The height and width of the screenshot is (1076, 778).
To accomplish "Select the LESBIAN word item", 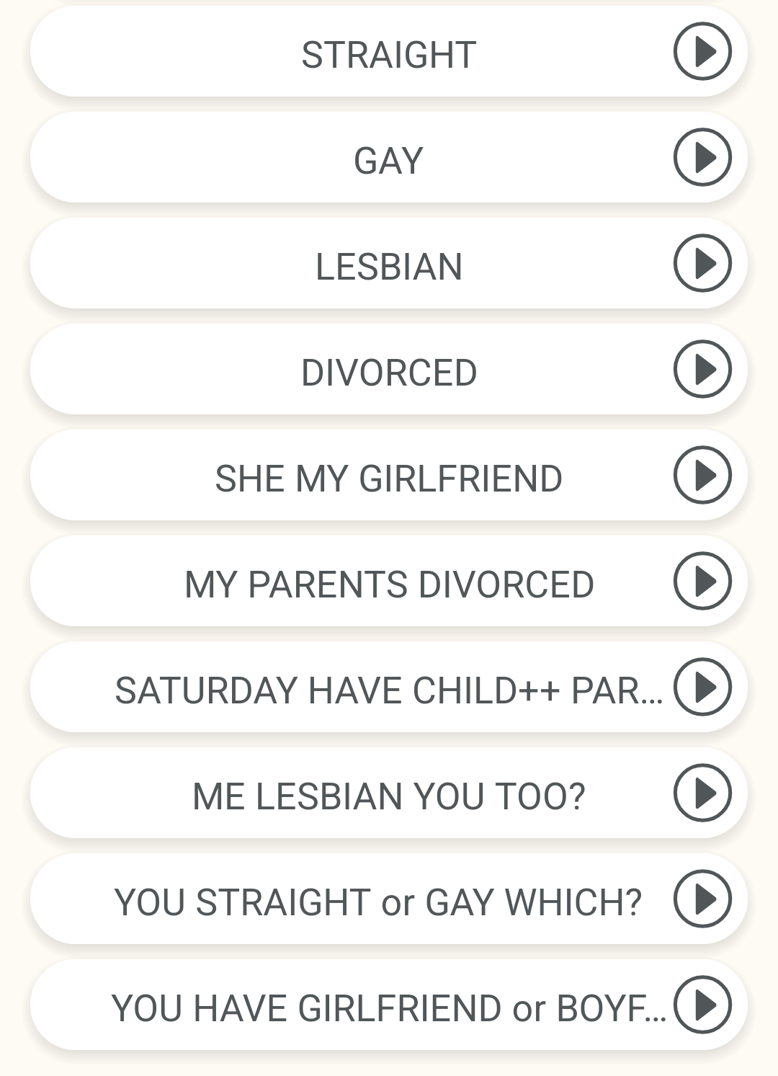I will pyautogui.click(x=388, y=267).
